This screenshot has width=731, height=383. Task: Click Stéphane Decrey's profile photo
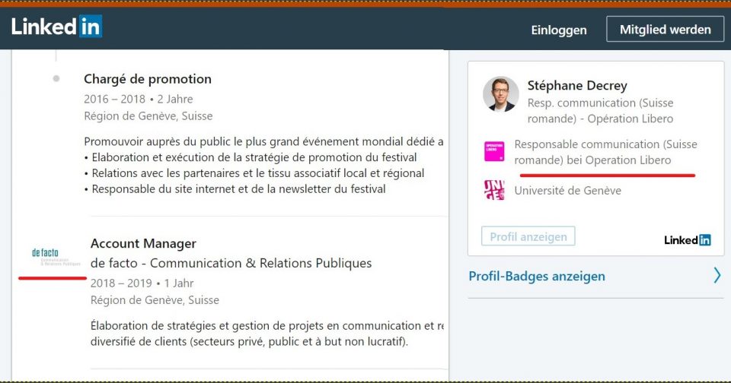pos(500,94)
